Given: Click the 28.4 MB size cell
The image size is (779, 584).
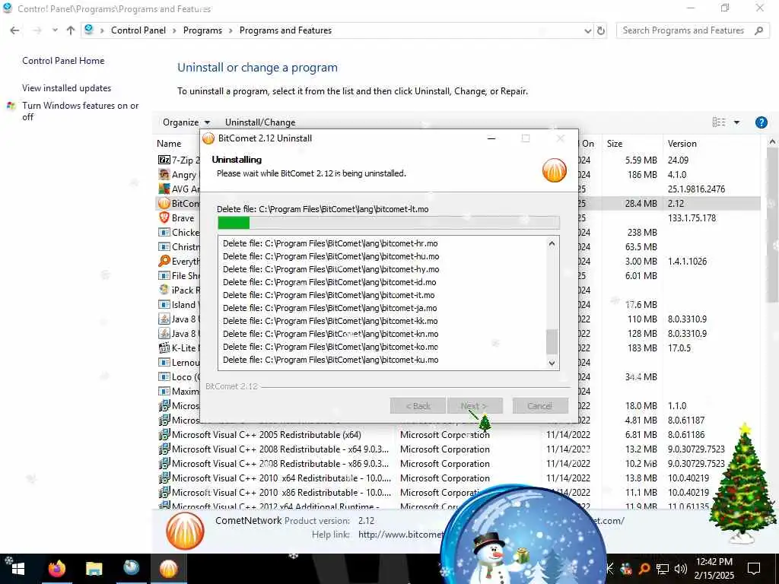Looking at the screenshot, I should click(641, 203).
